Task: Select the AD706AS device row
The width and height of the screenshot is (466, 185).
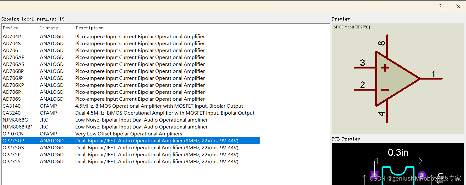Action: [131, 64]
